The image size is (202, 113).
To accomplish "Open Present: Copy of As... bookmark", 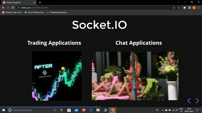I will click(12, 13).
